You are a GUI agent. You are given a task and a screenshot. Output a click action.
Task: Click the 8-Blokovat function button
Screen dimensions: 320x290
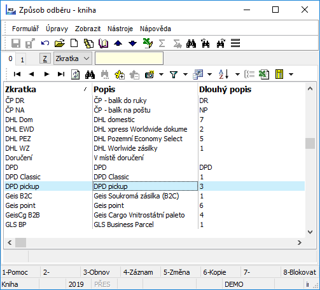pyautogui.click(x=300, y=272)
